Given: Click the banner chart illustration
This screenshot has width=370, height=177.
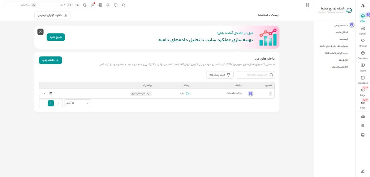Looking at the screenshot, I should click(x=268, y=37).
